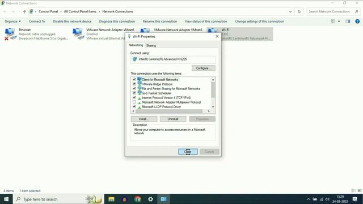Screen dimensions: 363x204
Task: Open the Start menu
Action: (x=6, y=199)
